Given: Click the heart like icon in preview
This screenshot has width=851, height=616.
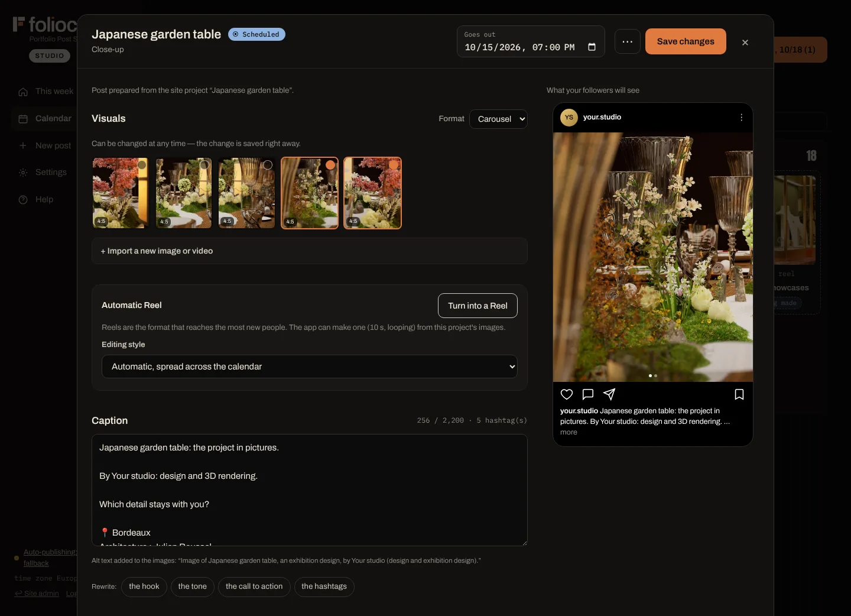Looking at the screenshot, I should pos(567,394).
